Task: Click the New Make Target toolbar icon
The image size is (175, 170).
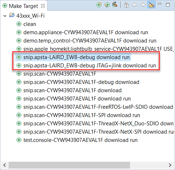Action: 99,5
